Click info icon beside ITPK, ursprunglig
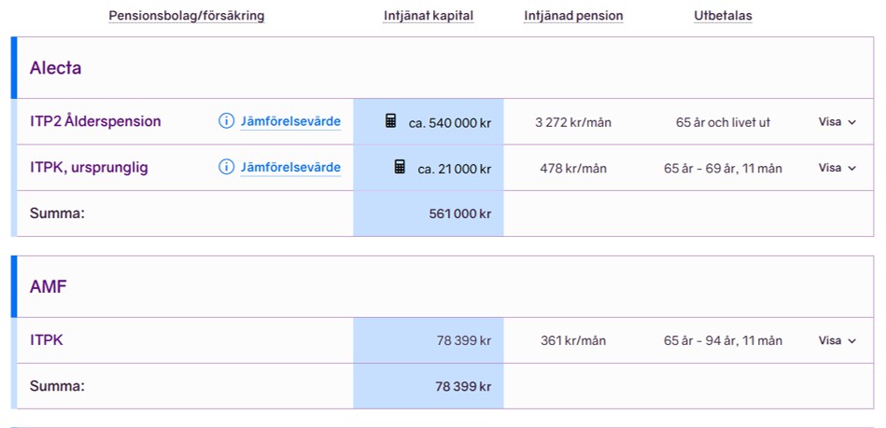 click(226, 167)
